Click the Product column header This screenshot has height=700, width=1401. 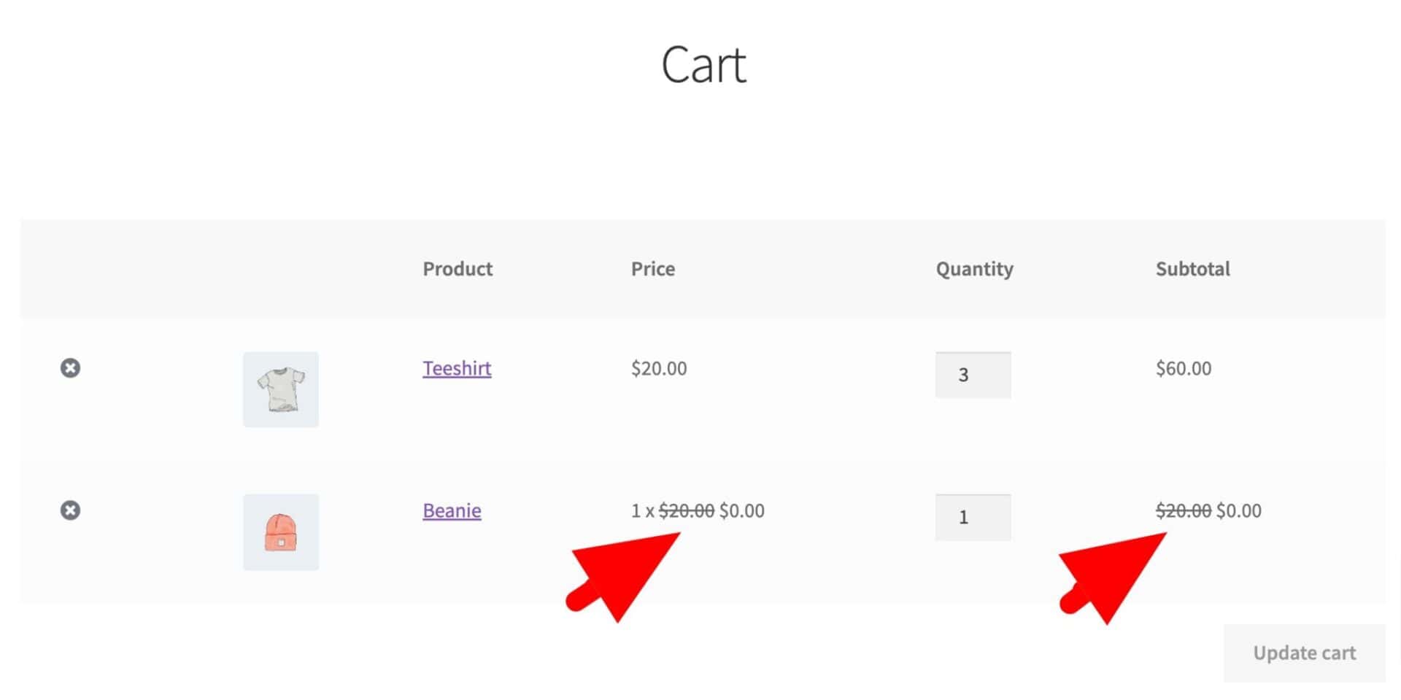(x=458, y=269)
